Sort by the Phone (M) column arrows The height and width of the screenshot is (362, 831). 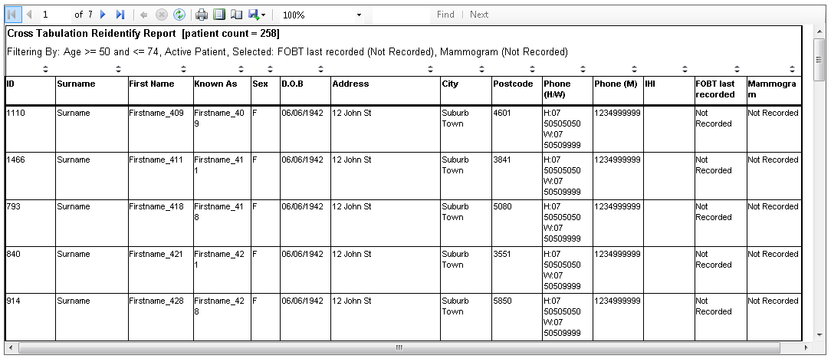[634, 69]
